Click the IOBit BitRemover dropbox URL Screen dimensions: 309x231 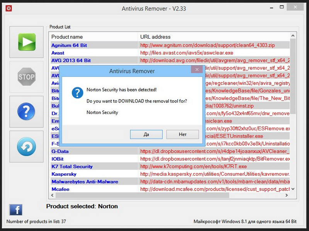pyautogui.click(x=215, y=159)
